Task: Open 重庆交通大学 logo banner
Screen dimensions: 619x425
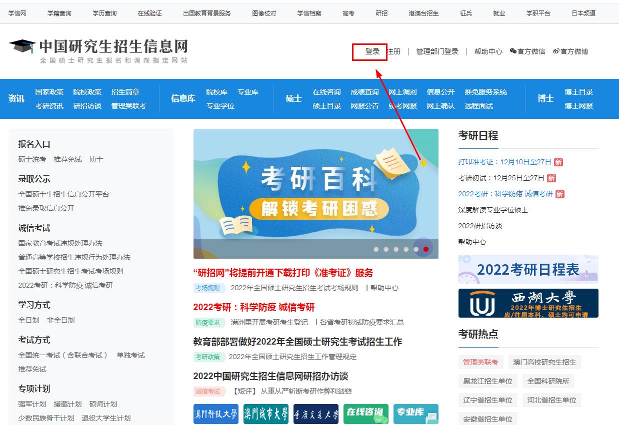Action: click(x=316, y=414)
